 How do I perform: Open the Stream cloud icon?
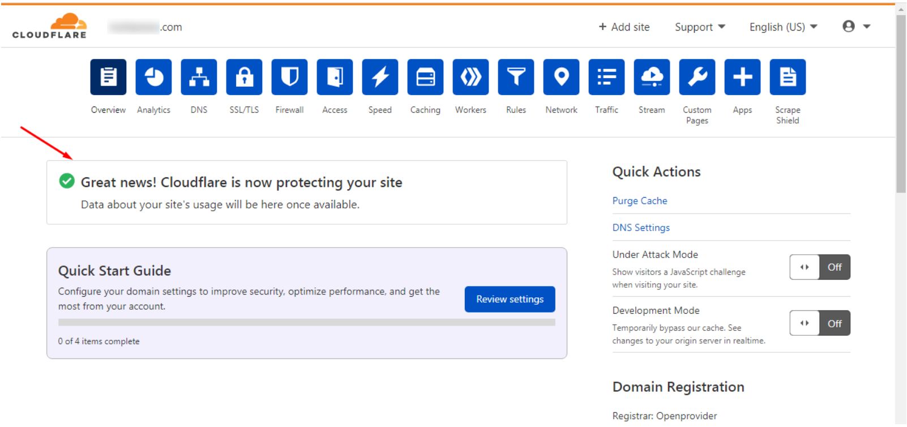coord(652,77)
